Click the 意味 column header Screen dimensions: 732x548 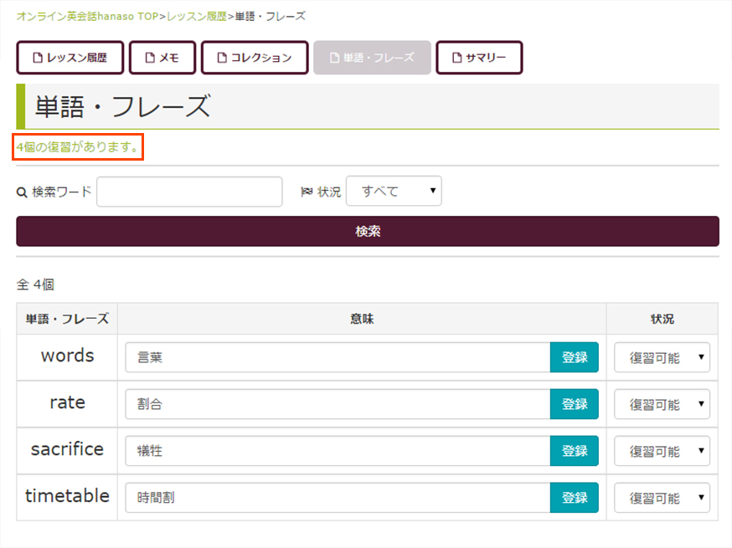tap(362, 319)
